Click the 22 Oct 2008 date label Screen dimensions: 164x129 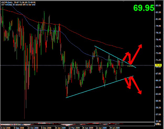pos(33,128)
